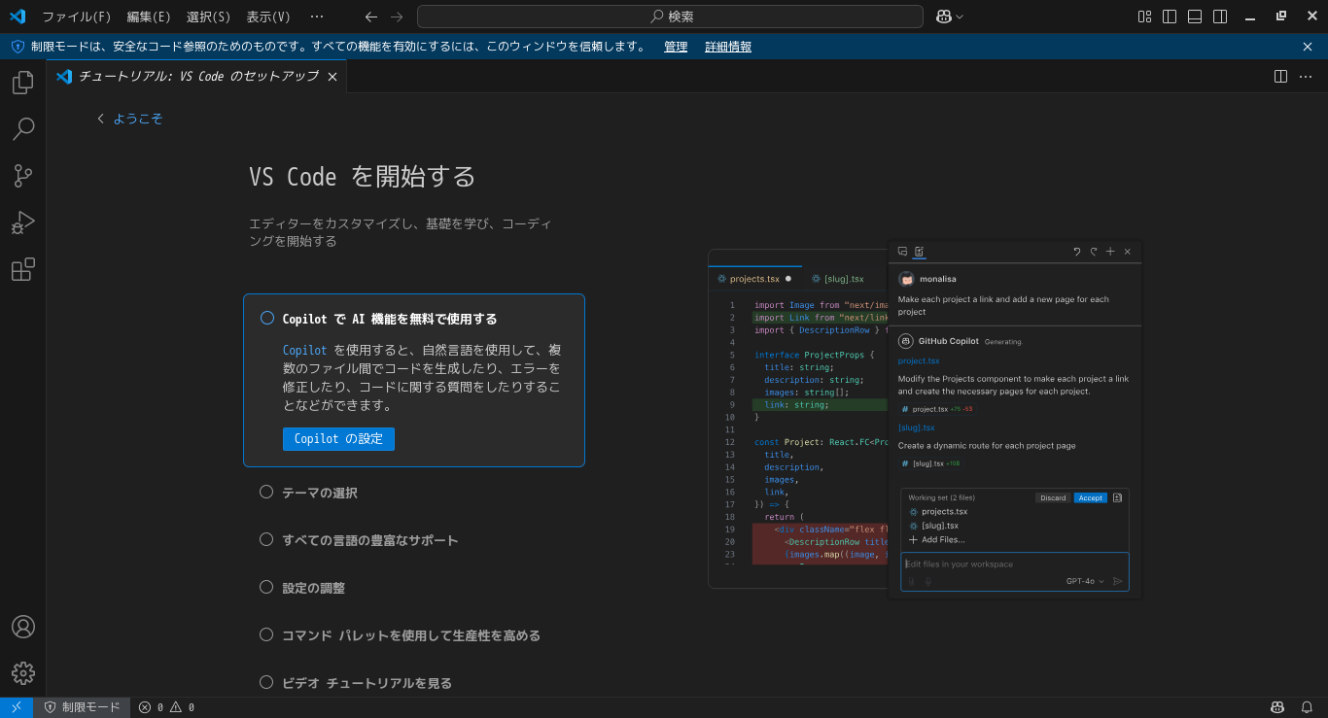
Task: Open the editor More Actions ellipsis
Action: [1306, 76]
